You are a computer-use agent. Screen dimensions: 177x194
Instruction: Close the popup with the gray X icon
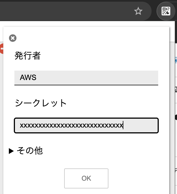(13, 38)
